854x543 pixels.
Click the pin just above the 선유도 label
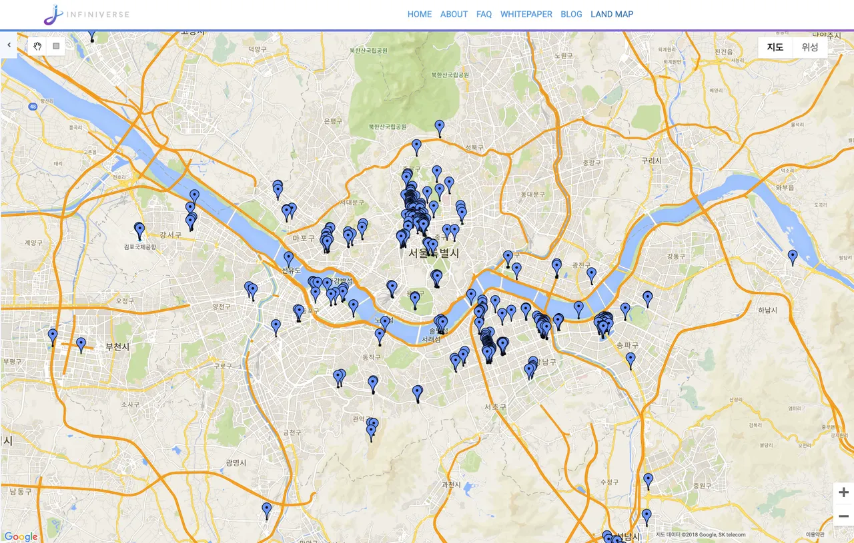tap(289, 259)
